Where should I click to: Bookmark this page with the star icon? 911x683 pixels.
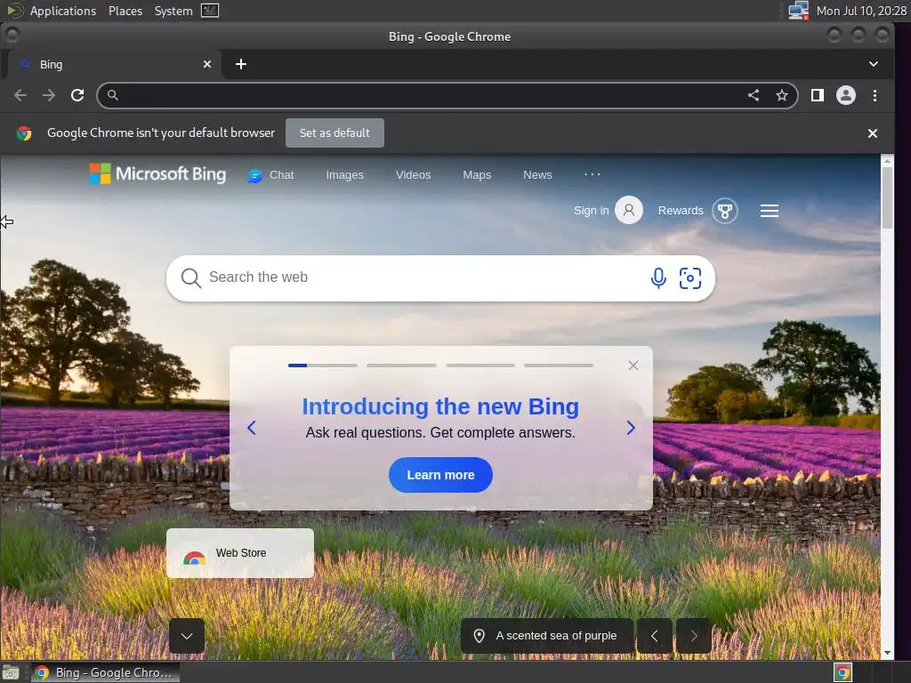point(782,95)
